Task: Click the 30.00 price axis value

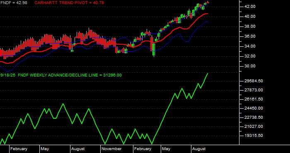Action: coord(250,66)
